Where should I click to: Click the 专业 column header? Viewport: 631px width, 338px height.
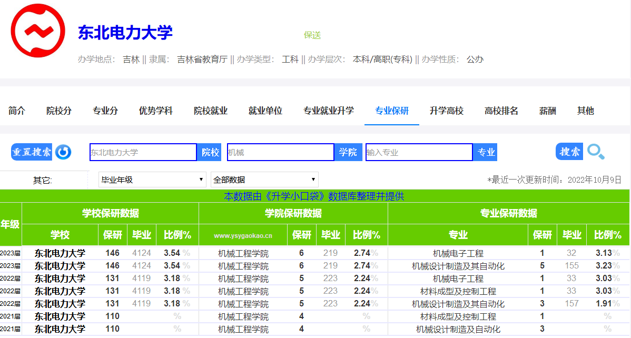pos(458,235)
